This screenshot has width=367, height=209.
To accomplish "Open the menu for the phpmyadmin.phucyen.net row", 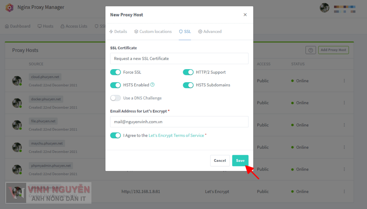I will coord(344,169).
